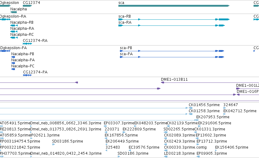Click the 220371 feature label
Screen dimensions: 259x158
[x=112, y=129]
